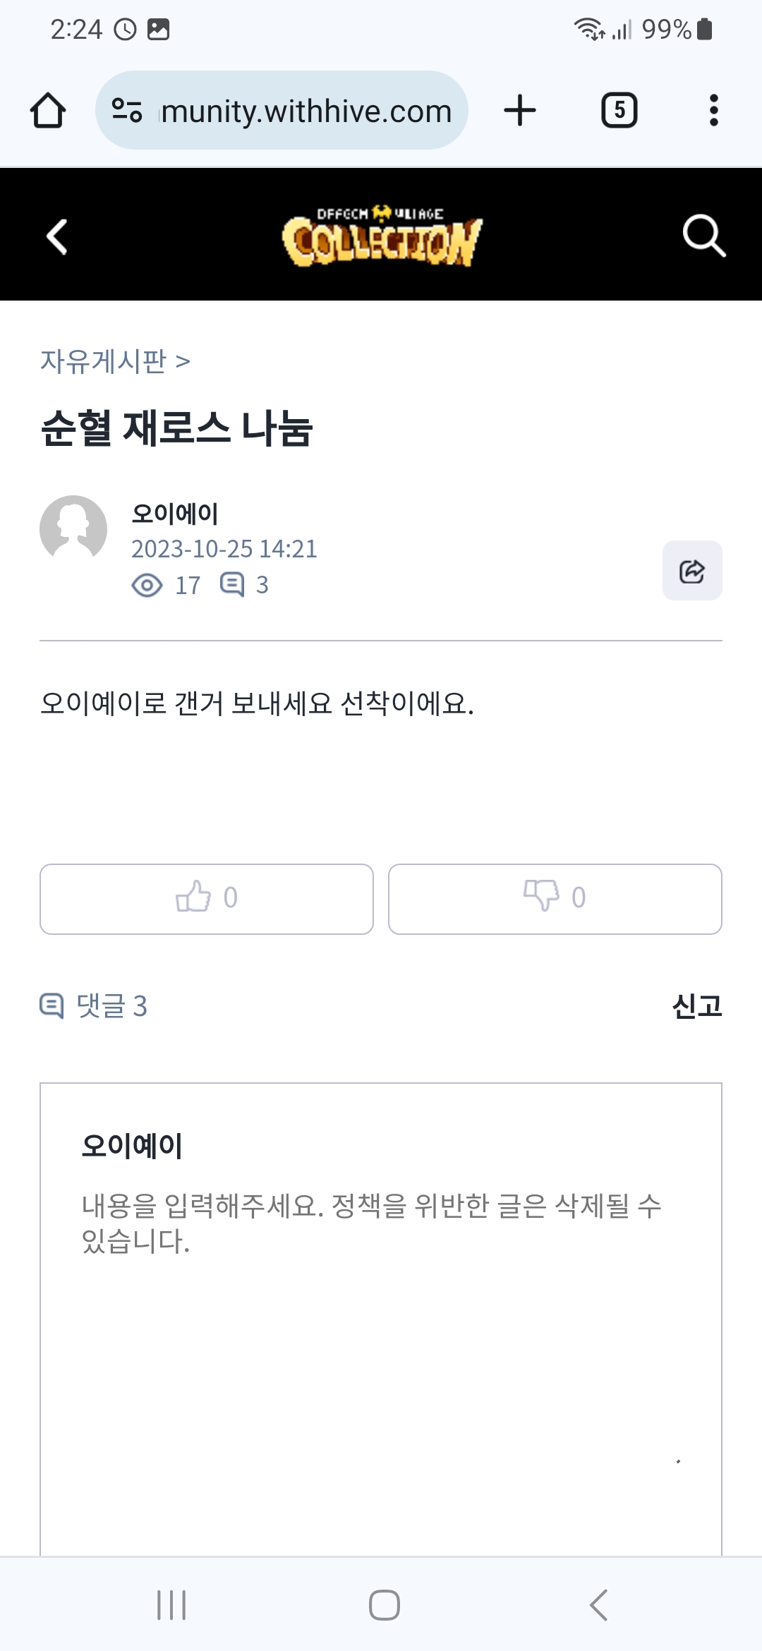This screenshot has width=762, height=1651.
Task: Dislike the post with thumbs down
Action: click(x=555, y=898)
